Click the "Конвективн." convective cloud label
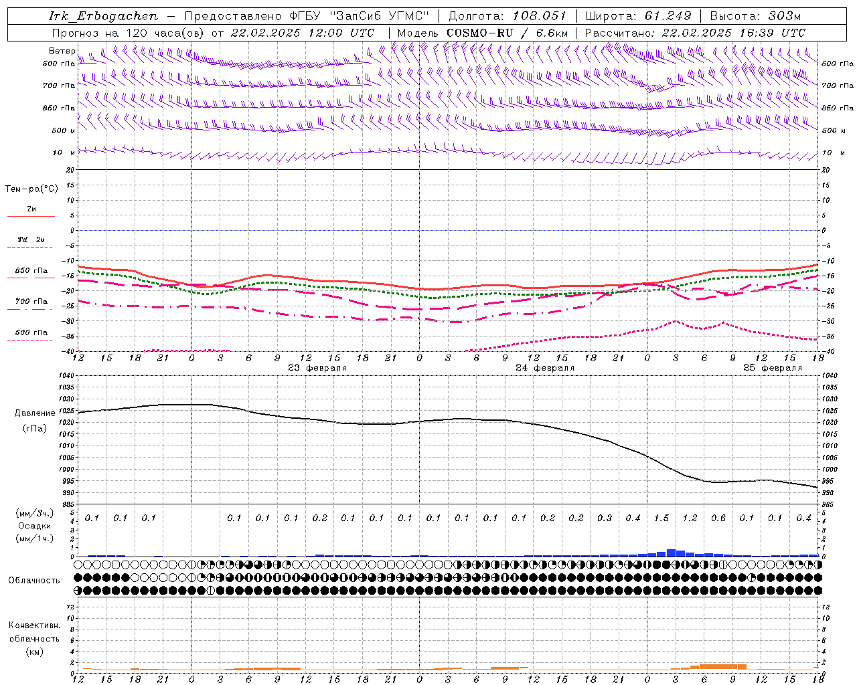857x685 pixels. tap(34, 625)
